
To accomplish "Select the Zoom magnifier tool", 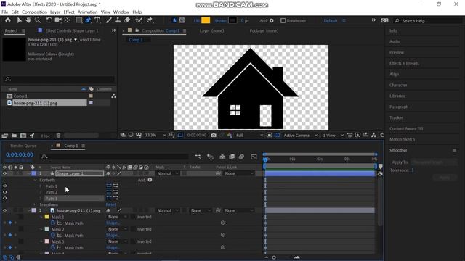I will click(x=38, y=20).
